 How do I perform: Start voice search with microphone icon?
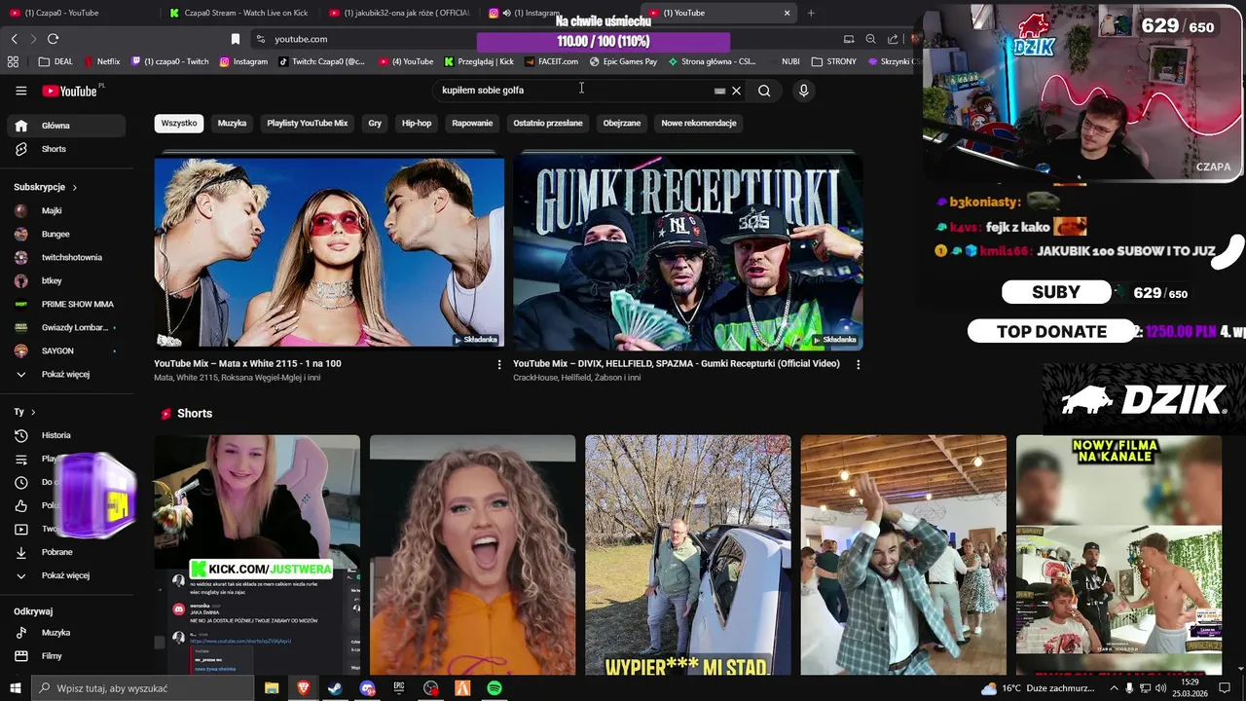[803, 91]
